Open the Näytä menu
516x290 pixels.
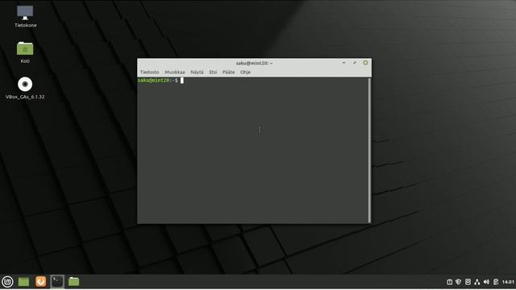(197, 72)
